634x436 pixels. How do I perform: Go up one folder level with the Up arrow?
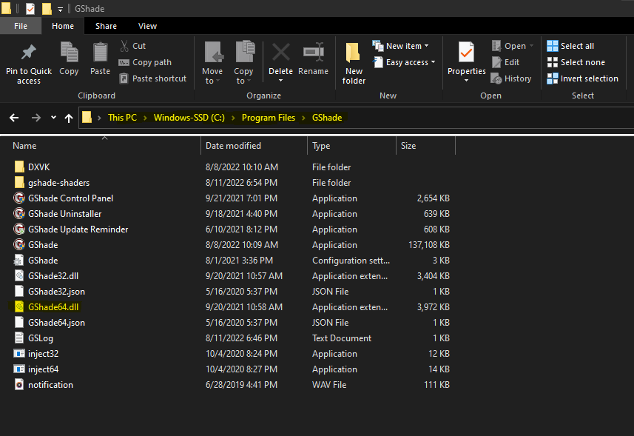[69, 118]
